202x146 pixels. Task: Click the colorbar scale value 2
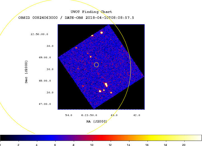(x=18, y=145)
